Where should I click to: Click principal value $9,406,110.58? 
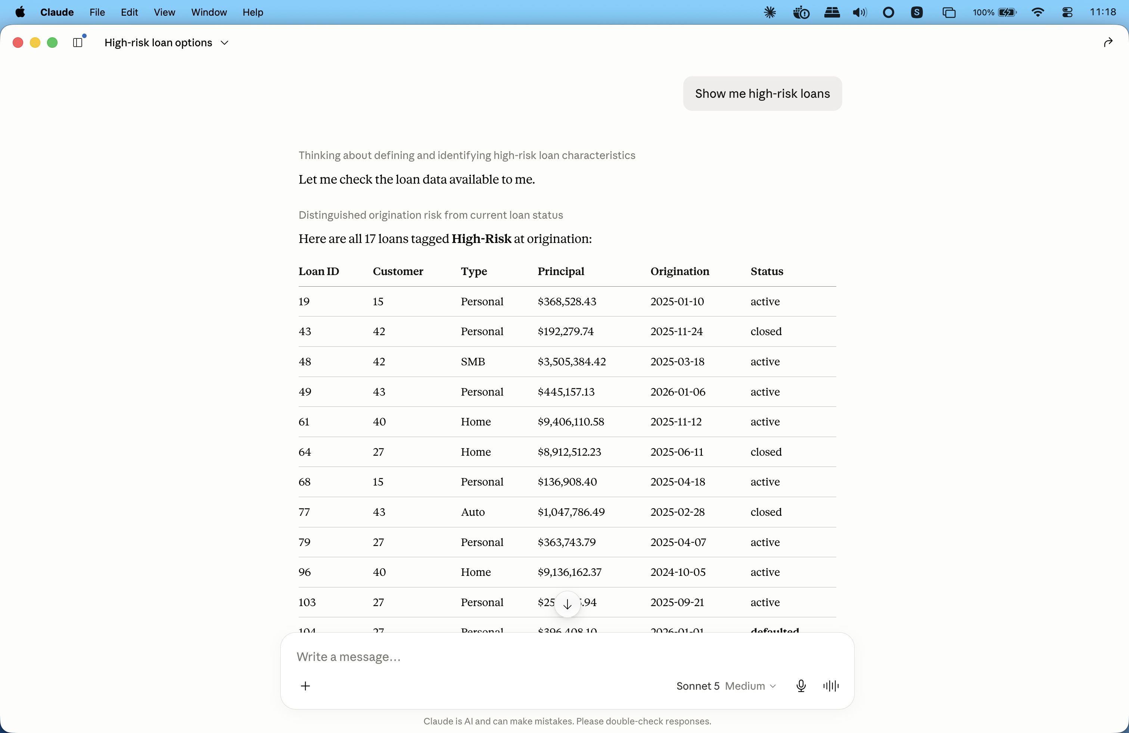pyautogui.click(x=571, y=421)
